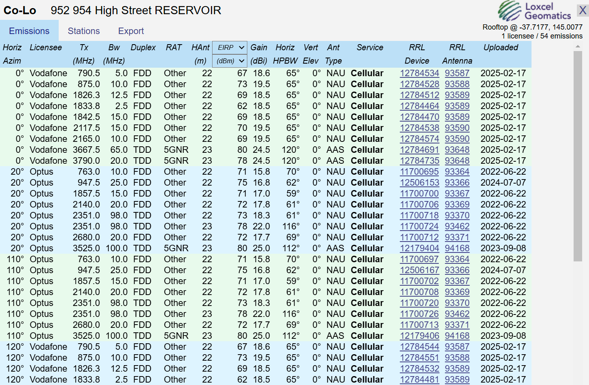
Task: Click the Ant Type column header
Action: 334,54
